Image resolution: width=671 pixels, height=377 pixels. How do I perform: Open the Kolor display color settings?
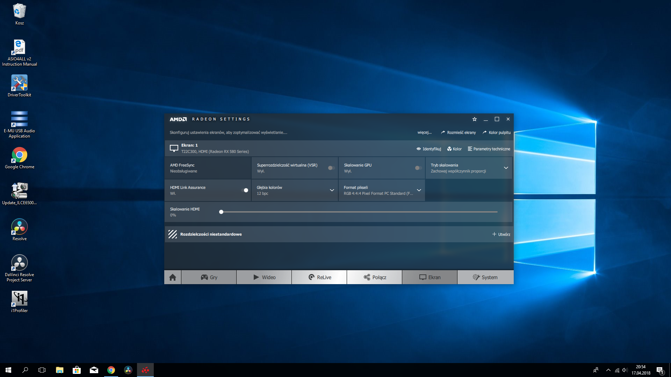[x=454, y=149]
